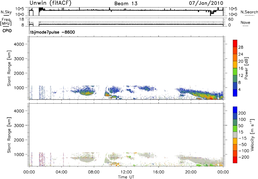Click the strong red echo near 22:30 in power panel

pyautogui.click(x=211, y=98)
